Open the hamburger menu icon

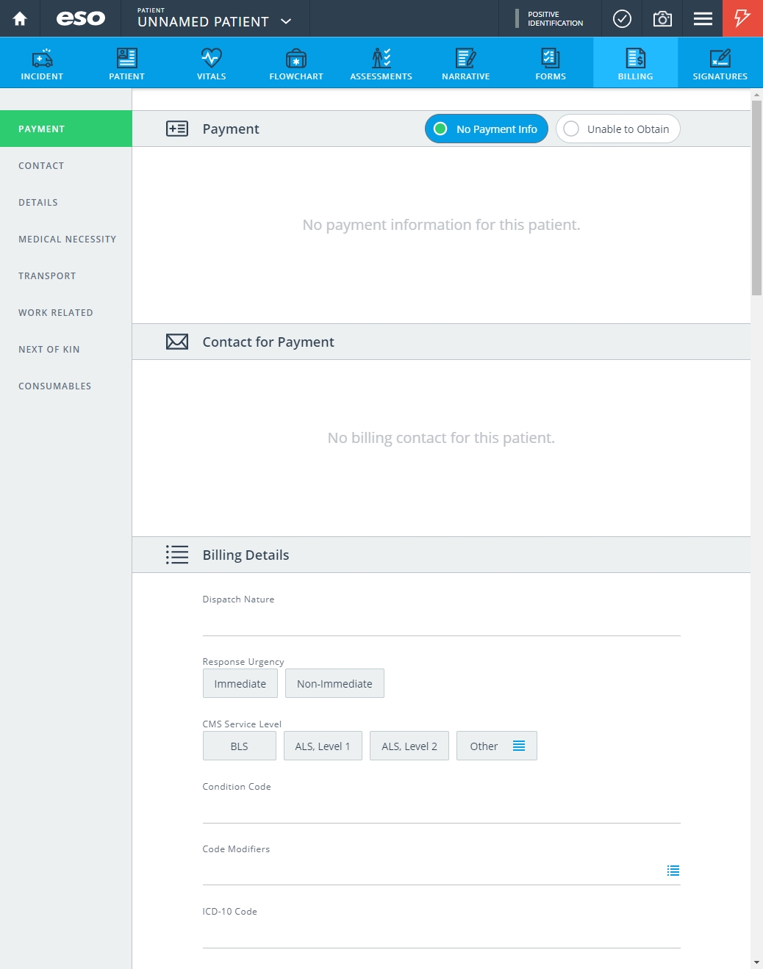[703, 18]
